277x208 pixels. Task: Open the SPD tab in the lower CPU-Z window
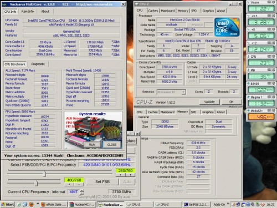click(x=193, y=112)
